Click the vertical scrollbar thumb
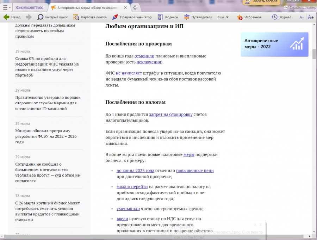 click(x=314, y=54)
